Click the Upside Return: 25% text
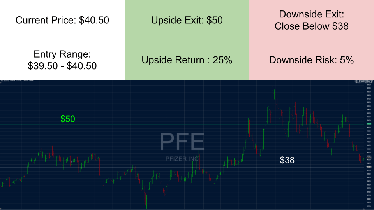374x210 pixels. (187, 60)
